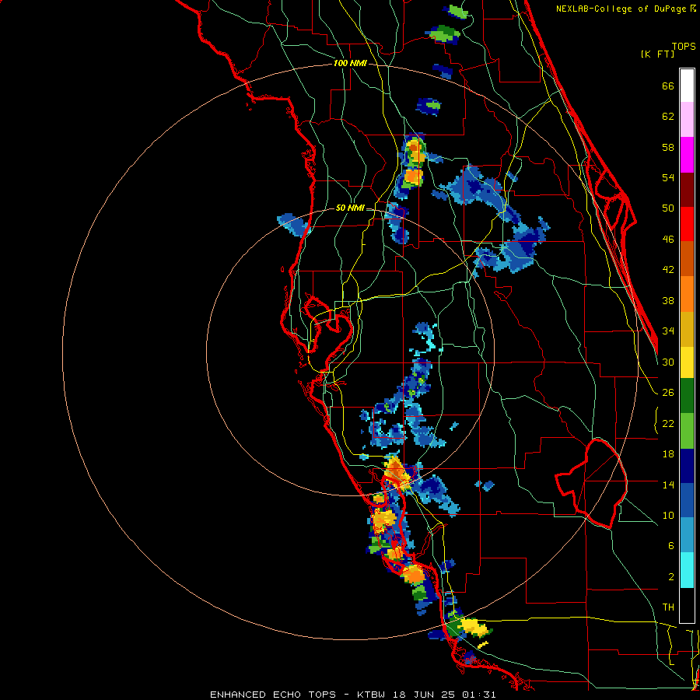Select the light green legend swatch
Image resolution: width=700 pixels, height=700 pixels.
tap(687, 431)
